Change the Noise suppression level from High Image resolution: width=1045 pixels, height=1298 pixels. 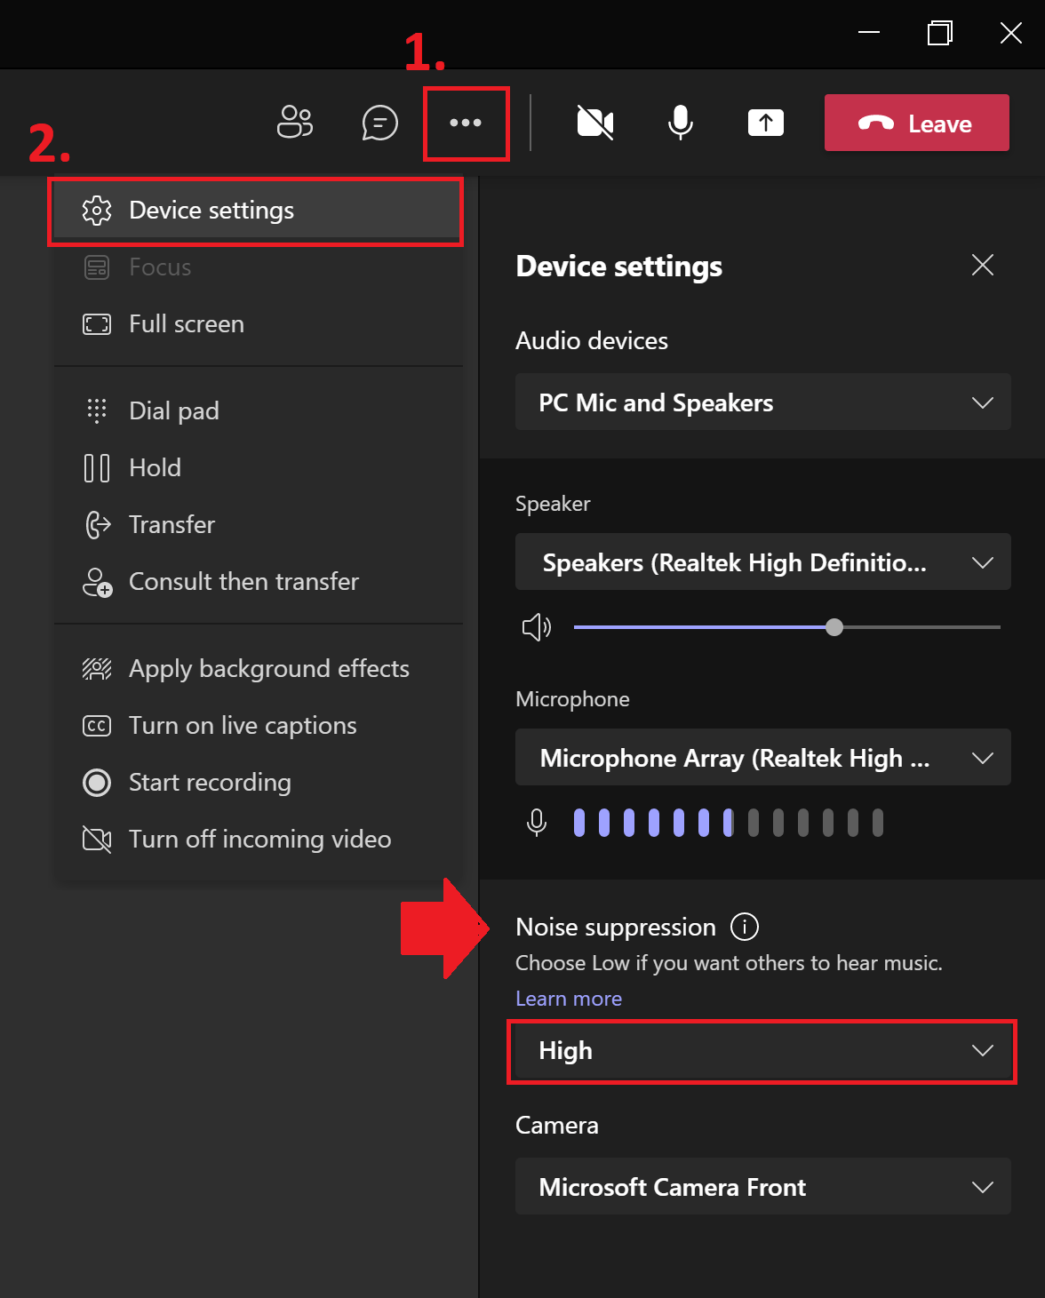762,1051
